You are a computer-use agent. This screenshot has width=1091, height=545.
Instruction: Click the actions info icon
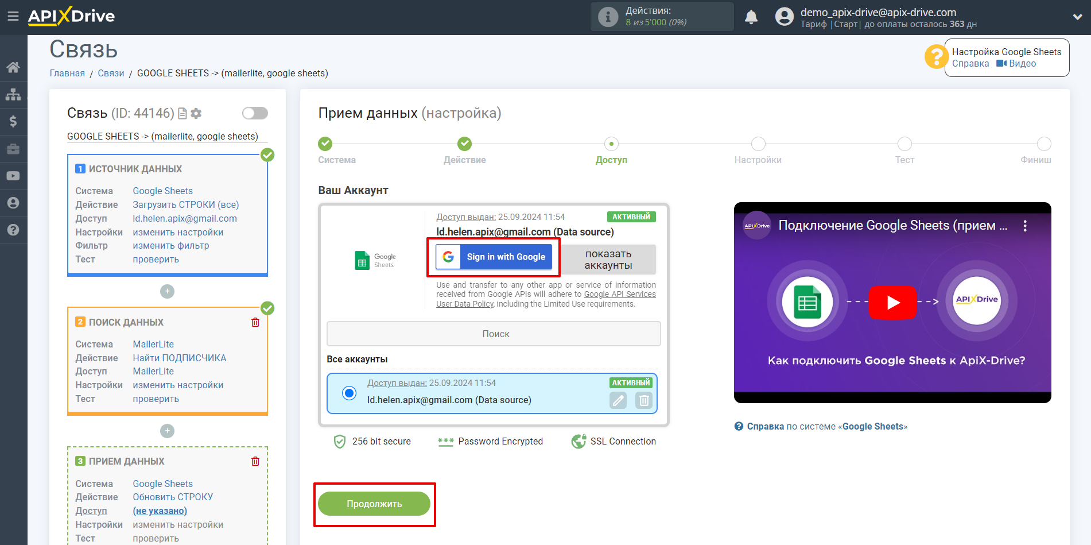tap(608, 17)
